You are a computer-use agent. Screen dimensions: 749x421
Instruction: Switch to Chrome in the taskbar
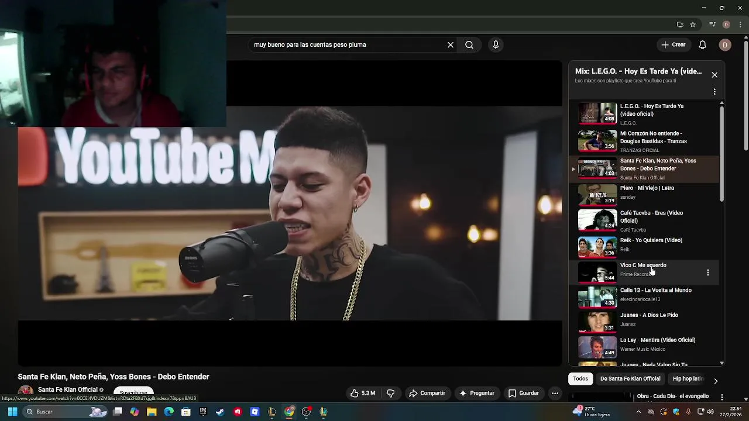289,412
